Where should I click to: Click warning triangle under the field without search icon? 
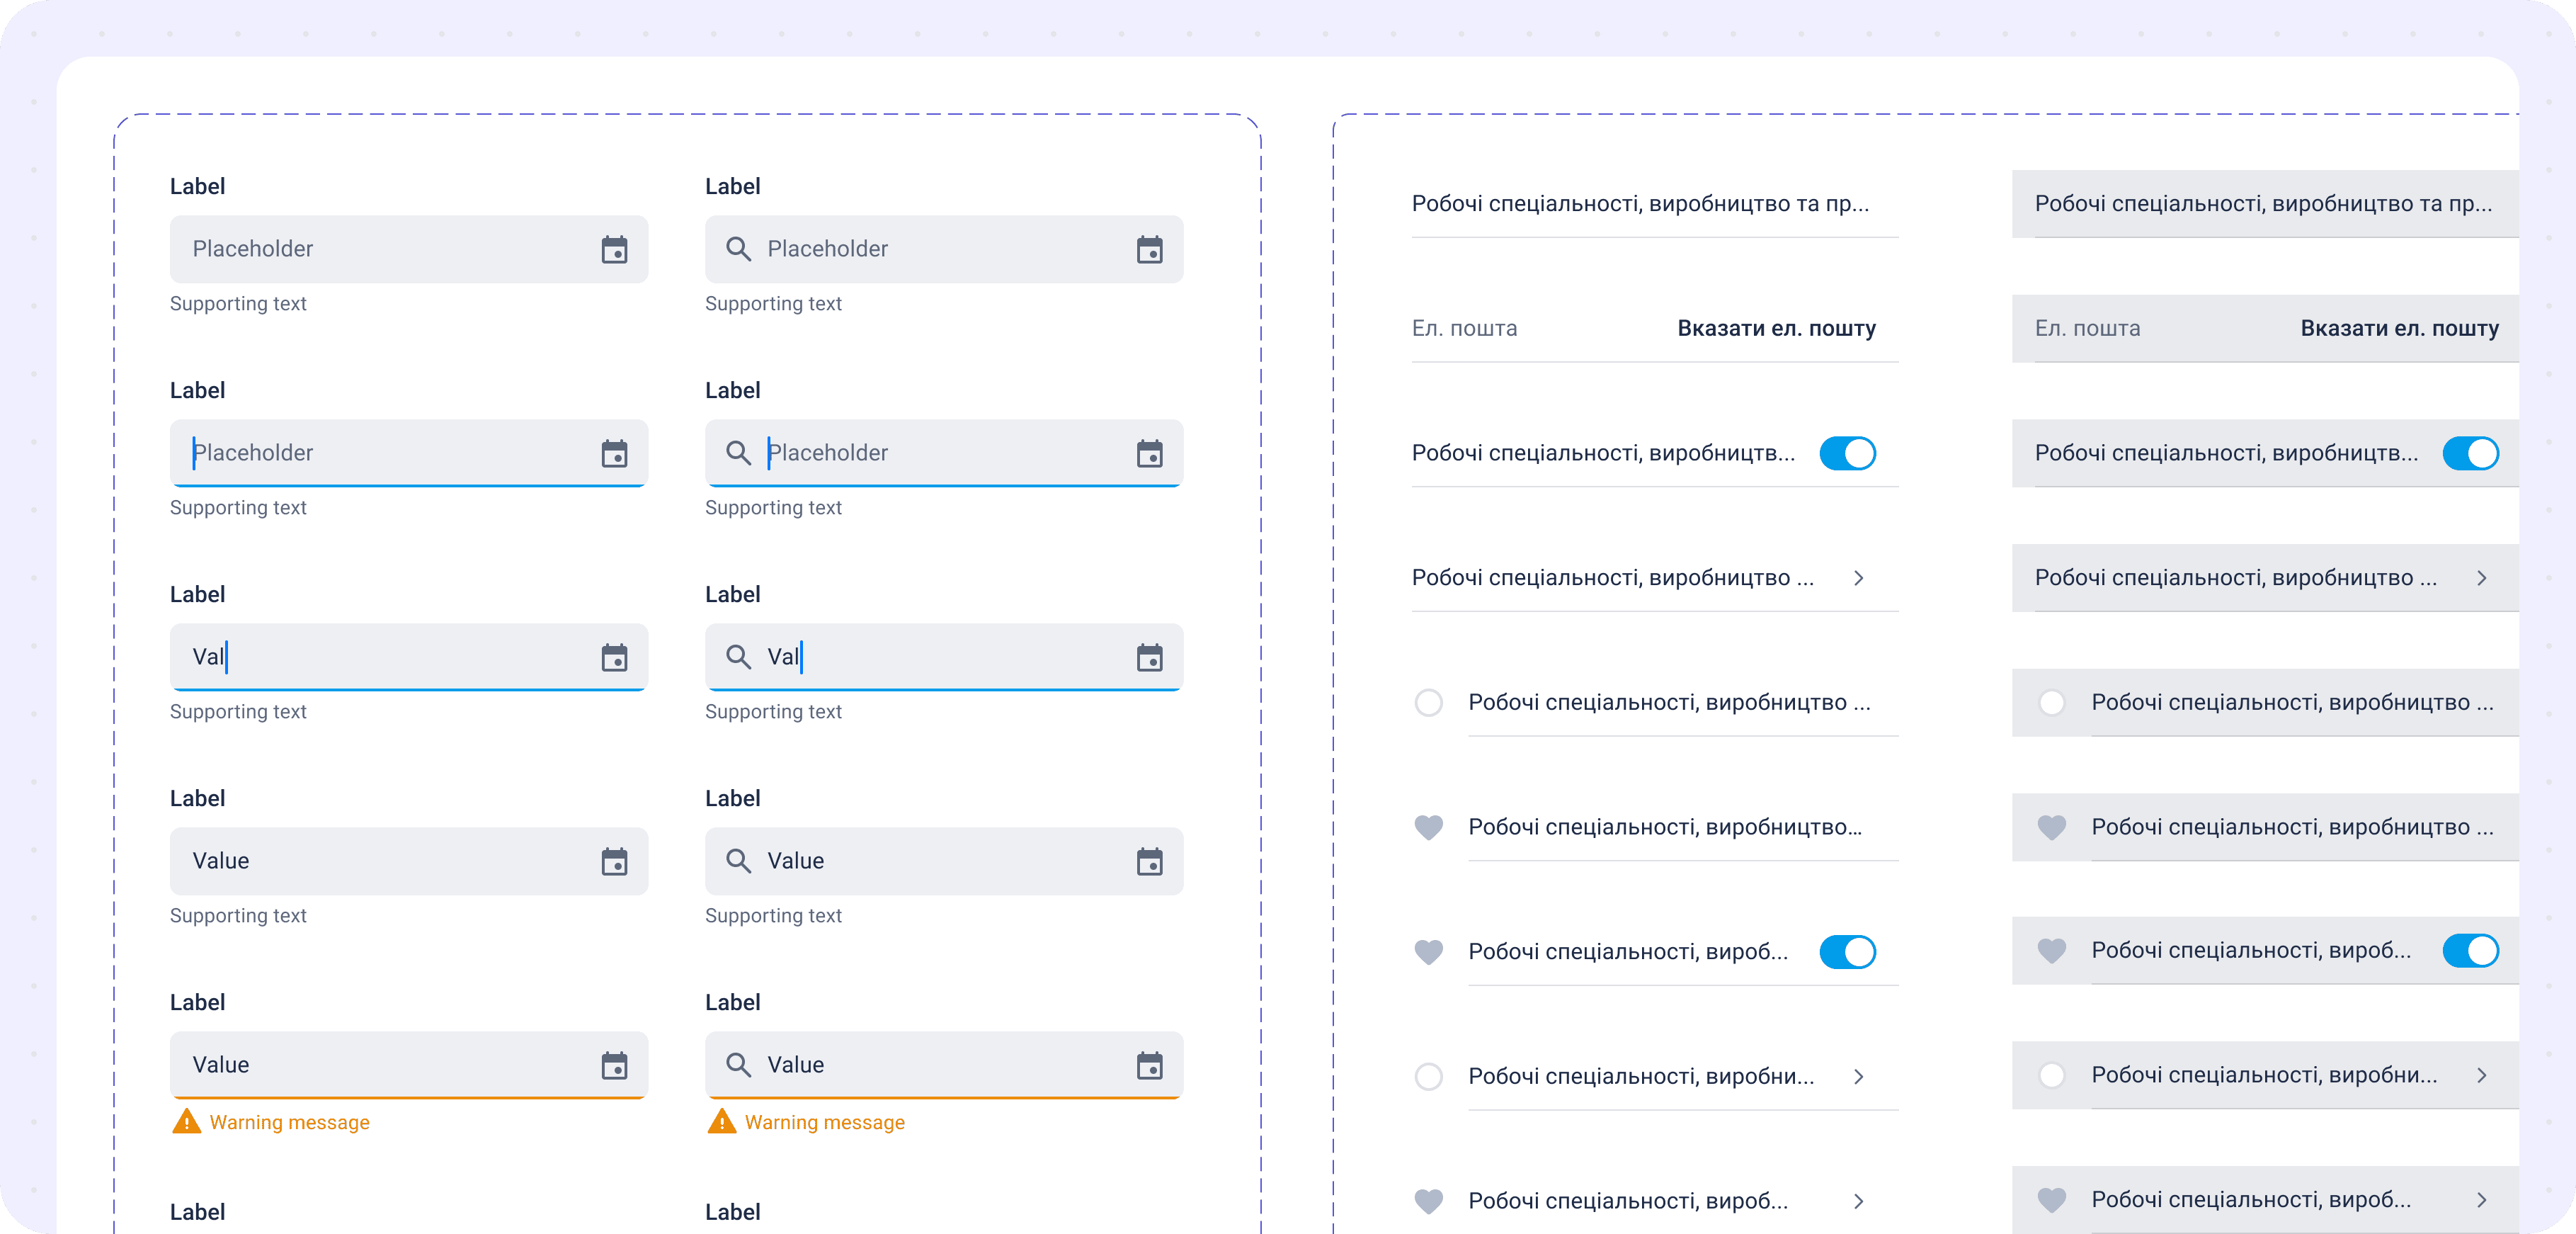186,1122
